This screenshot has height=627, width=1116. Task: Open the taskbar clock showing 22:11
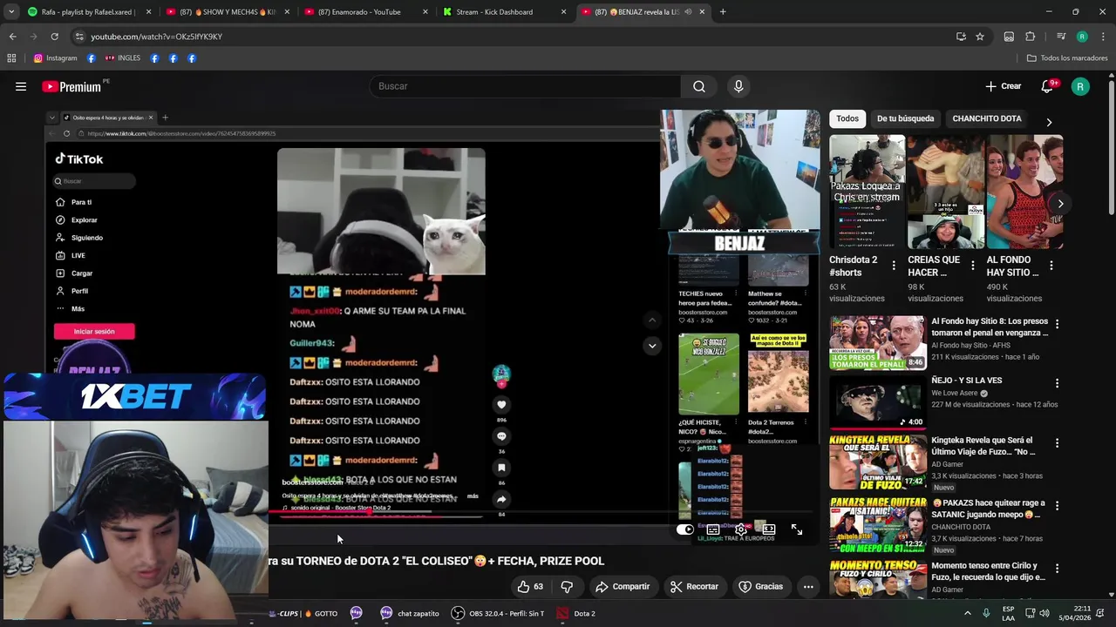pyautogui.click(x=1076, y=613)
